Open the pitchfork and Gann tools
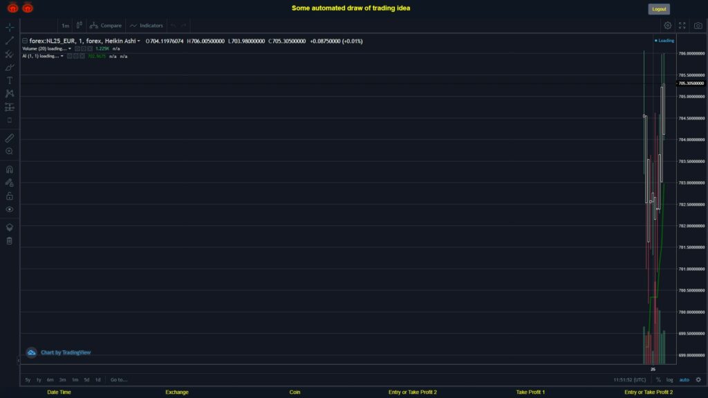708x398 pixels. click(x=10, y=54)
